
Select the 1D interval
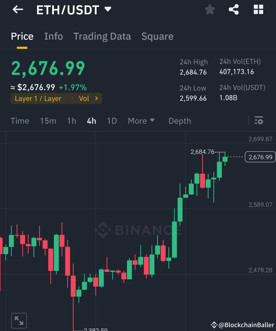(x=112, y=121)
